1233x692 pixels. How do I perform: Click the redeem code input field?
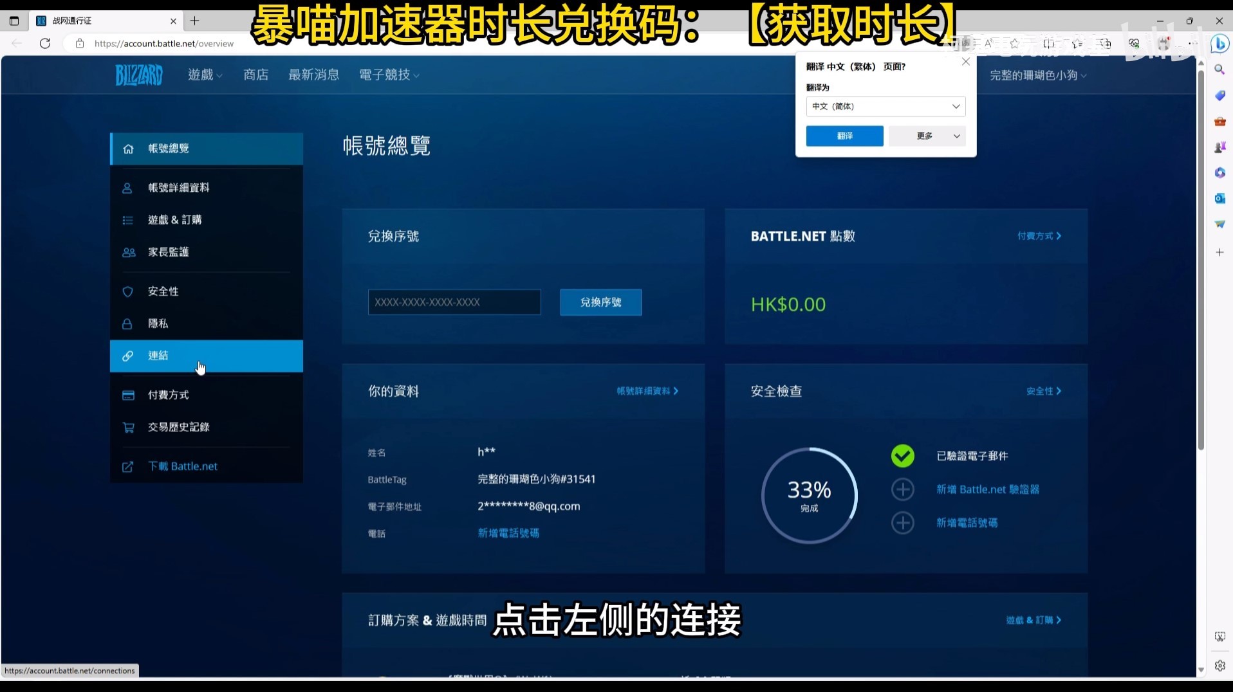[x=454, y=302]
